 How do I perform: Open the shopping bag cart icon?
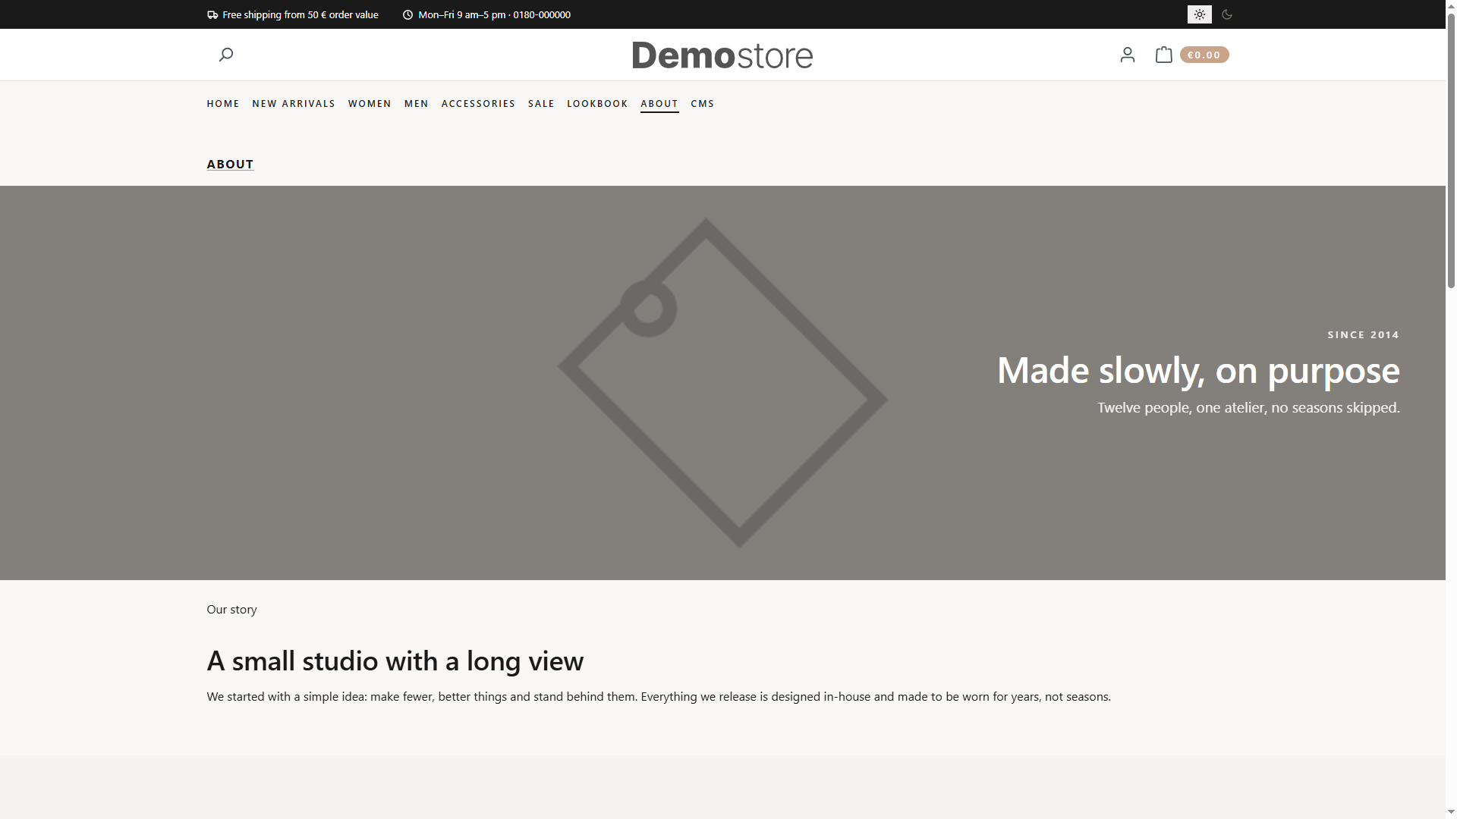pos(1163,55)
